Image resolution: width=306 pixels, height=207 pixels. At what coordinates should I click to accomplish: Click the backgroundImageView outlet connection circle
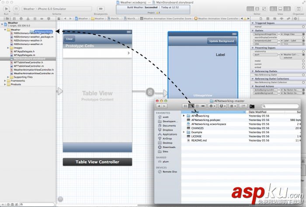coord(303,34)
